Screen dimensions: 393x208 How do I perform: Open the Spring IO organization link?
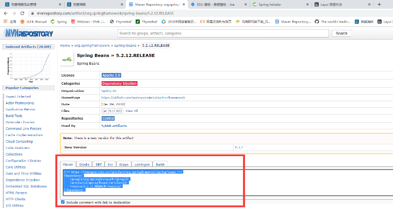[x=109, y=91]
